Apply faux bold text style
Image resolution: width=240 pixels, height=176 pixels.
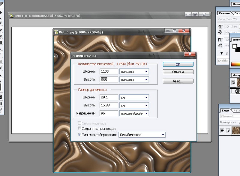tap(222, 53)
